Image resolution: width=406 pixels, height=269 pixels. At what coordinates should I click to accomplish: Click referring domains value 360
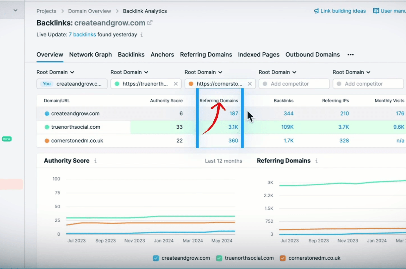[x=233, y=141]
